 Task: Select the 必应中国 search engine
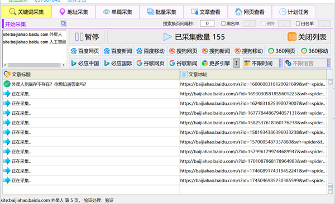pyautogui.click(x=85, y=63)
